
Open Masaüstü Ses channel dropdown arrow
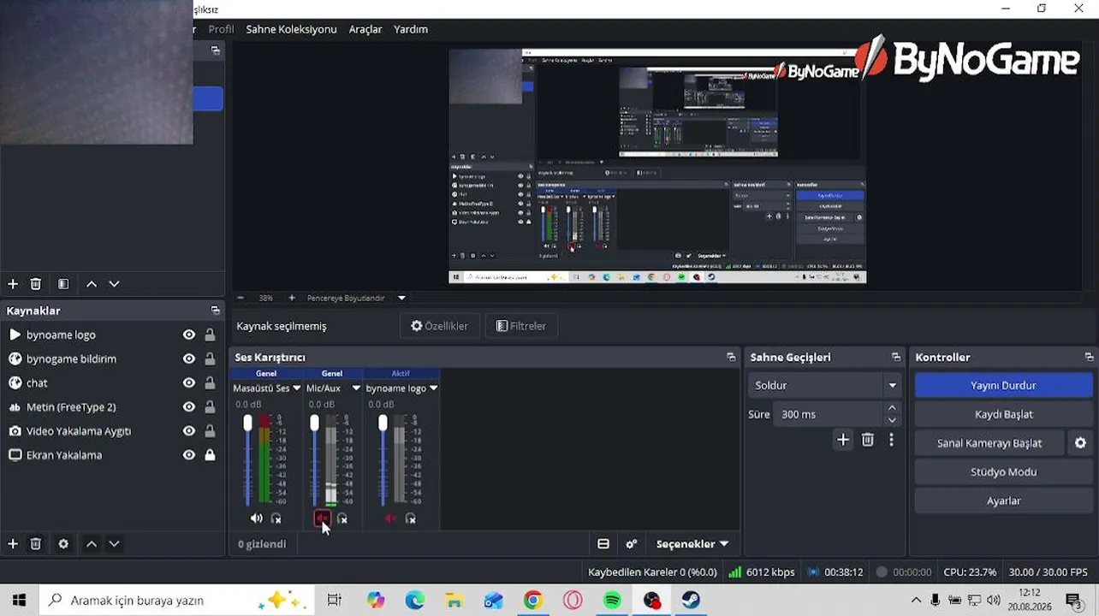tap(297, 388)
